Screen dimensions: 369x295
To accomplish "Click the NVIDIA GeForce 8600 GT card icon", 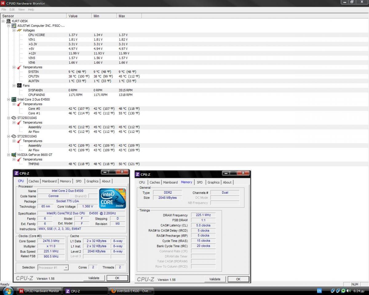I will tap(14, 155).
